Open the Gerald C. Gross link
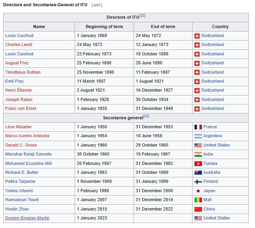The width and height of the screenshot is (255, 228). 21,145
